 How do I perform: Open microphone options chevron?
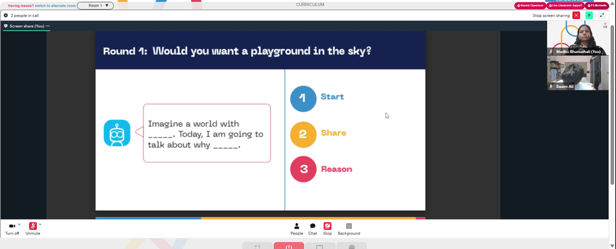(x=40, y=224)
